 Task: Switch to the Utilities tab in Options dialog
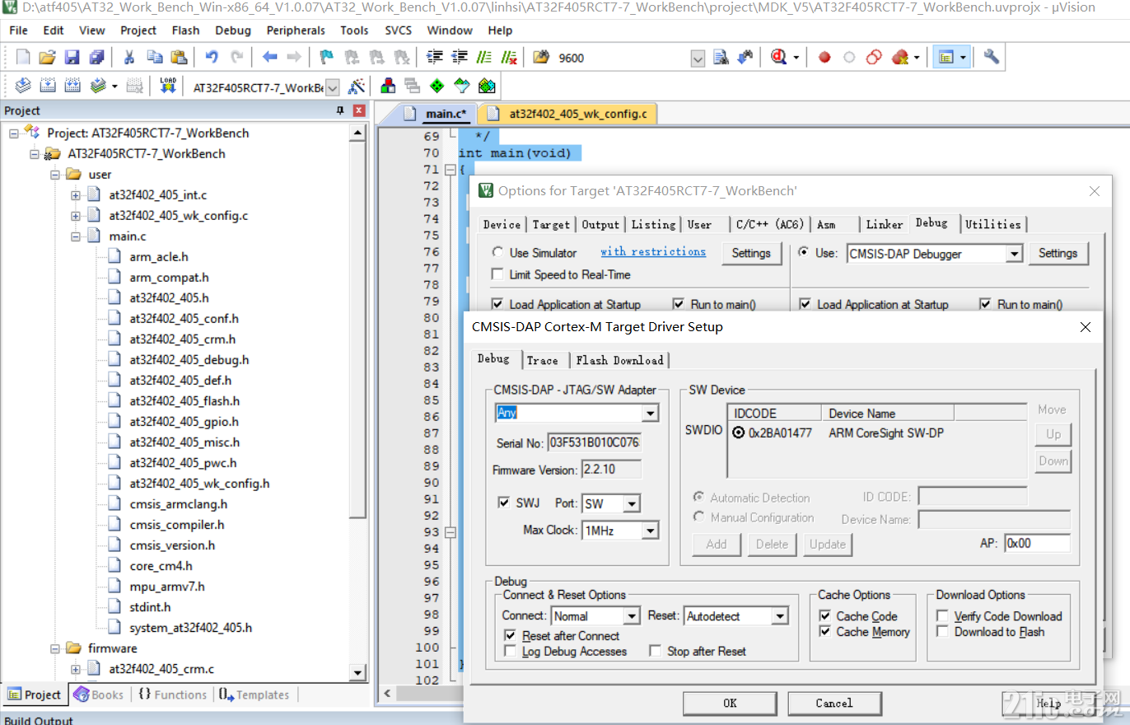point(992,224)
